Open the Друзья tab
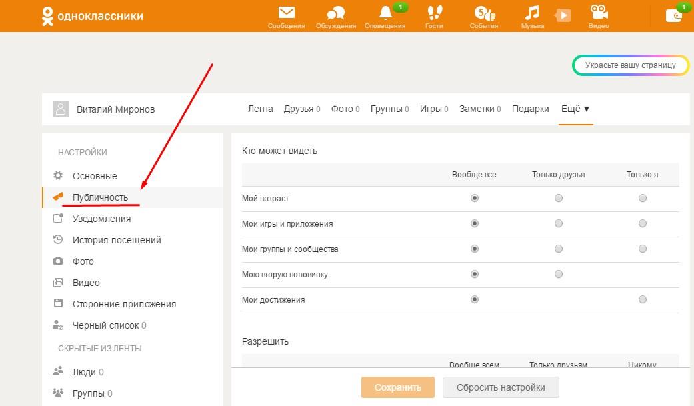This screenshot has width=694, height=406. pyautogui.click(x=302, y=109)
